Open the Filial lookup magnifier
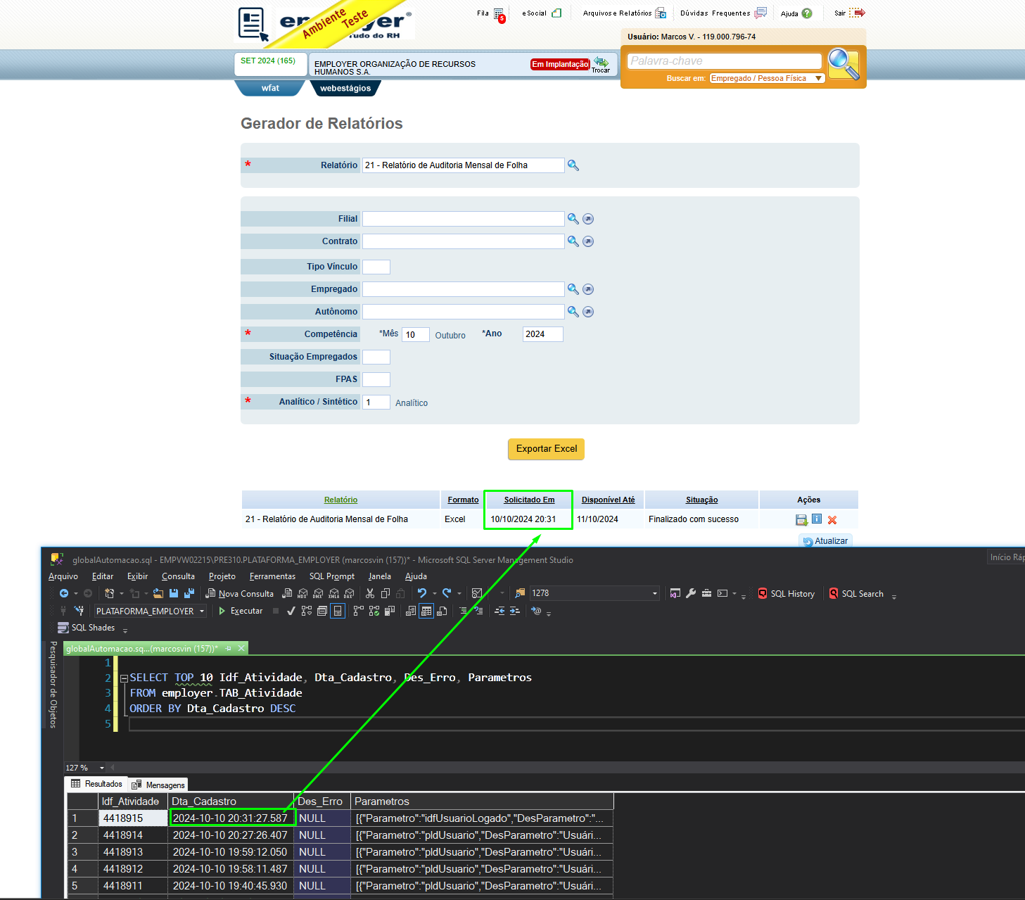The width and height of the screenshot is (1025, 900). 573,219
